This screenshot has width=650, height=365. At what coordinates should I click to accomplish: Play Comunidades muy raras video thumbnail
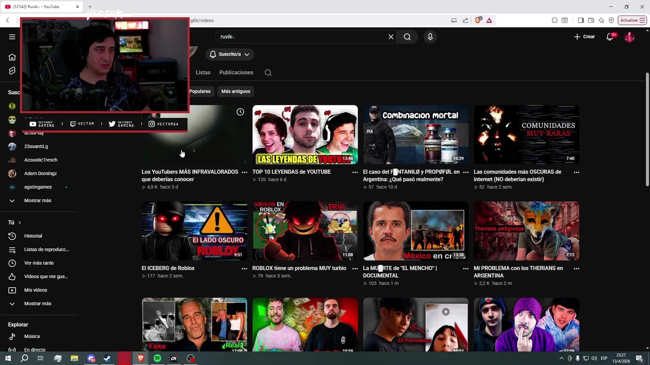coord(527,135)
